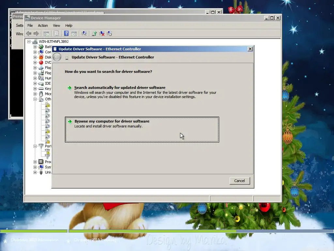Open the View menu in Device Manager

(56, 25)
